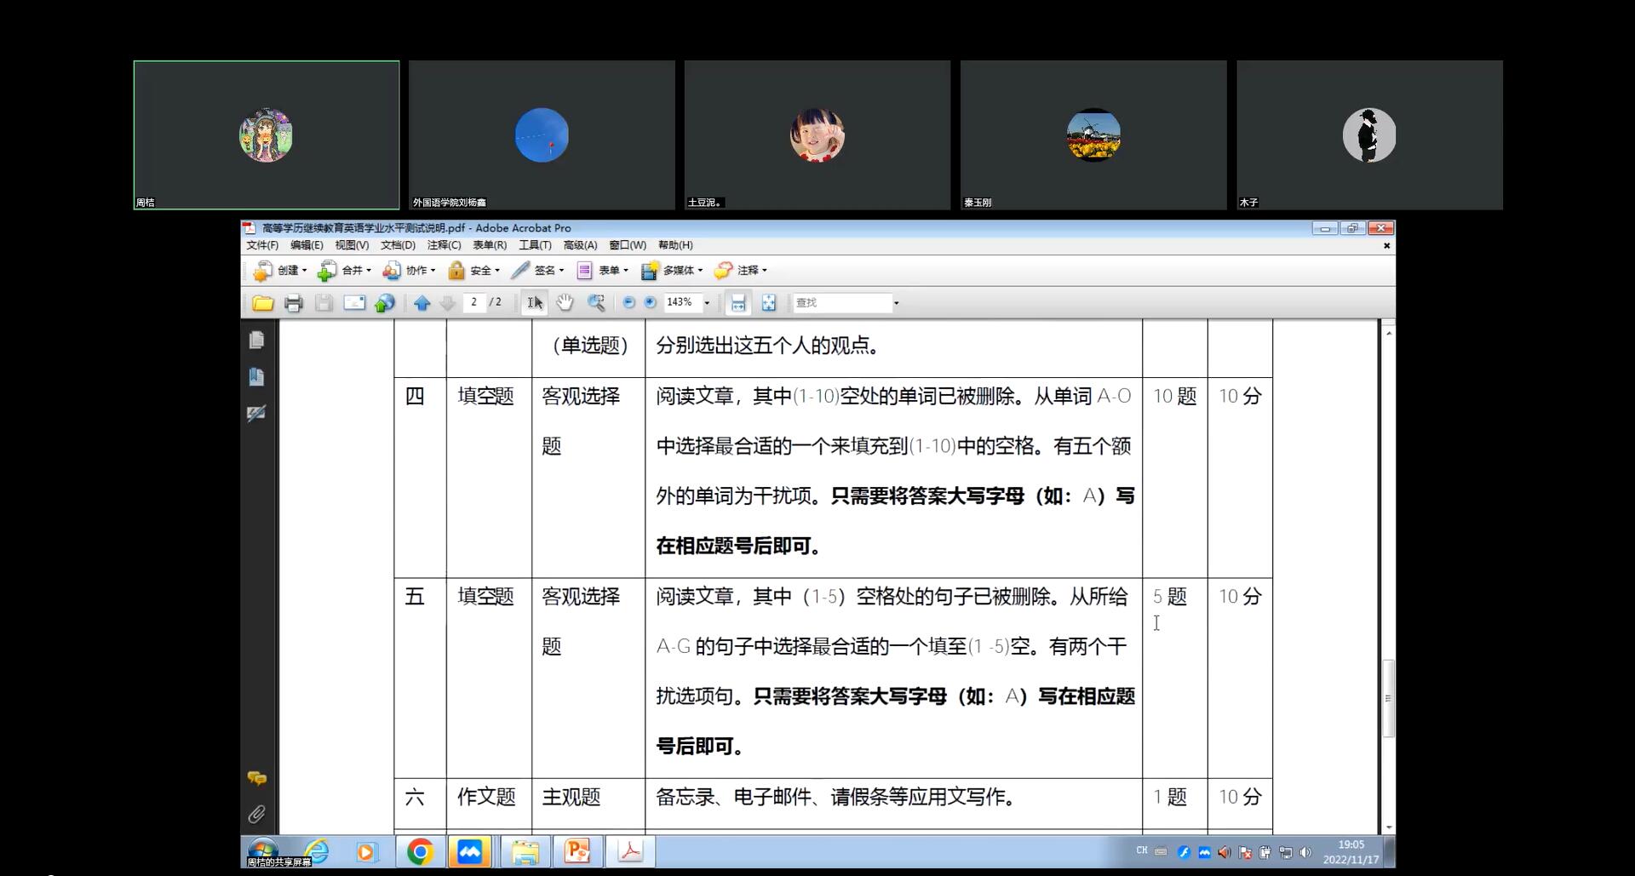
Task: Click the marquee zoom magnifier tool
Action: [596, 303]
